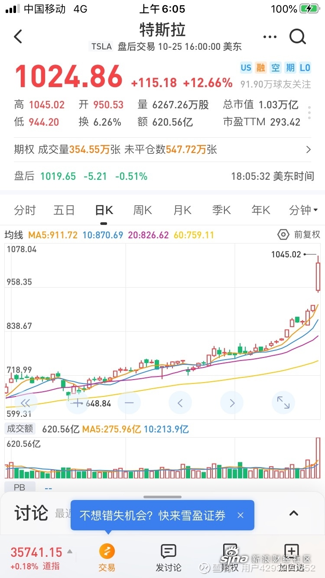Zoom in the K-line chart with plus

point(77,403)
